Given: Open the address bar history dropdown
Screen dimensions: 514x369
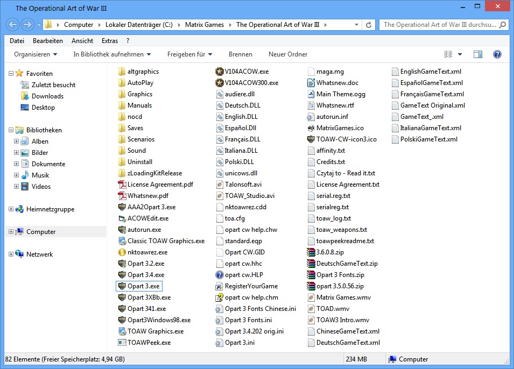Looking at the screenshot, I should click(x=356, y=25).
